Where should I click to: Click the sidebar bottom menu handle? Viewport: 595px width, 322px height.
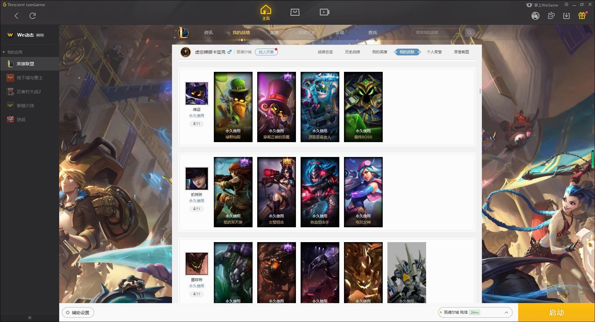(x=30, y=318)
